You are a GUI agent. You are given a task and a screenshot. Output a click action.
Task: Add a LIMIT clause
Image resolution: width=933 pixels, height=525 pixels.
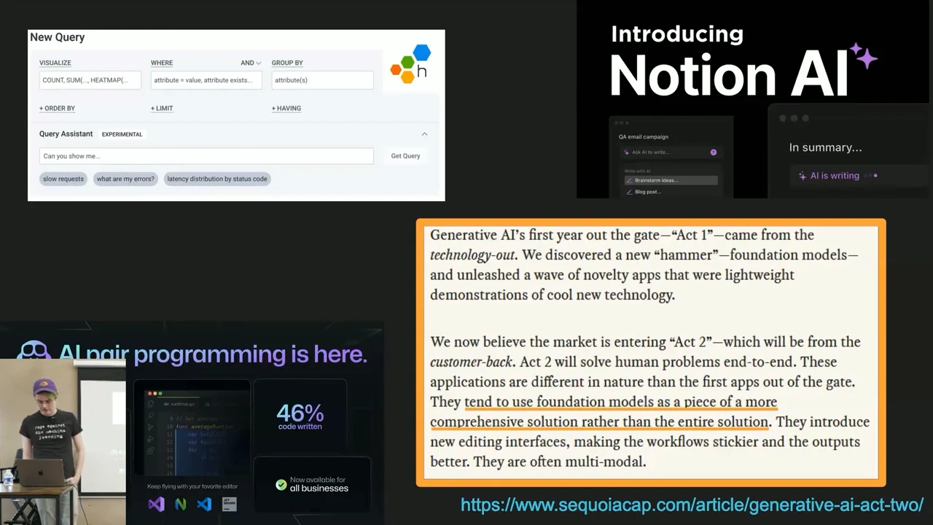coord(162,108)
